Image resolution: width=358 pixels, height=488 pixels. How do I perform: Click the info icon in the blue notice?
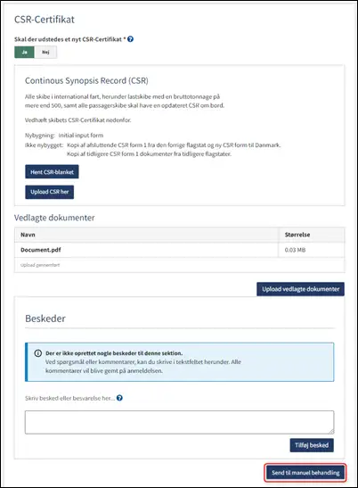click(38, 353)
